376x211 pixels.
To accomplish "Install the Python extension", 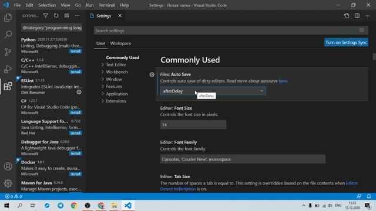I will (76, 51).
